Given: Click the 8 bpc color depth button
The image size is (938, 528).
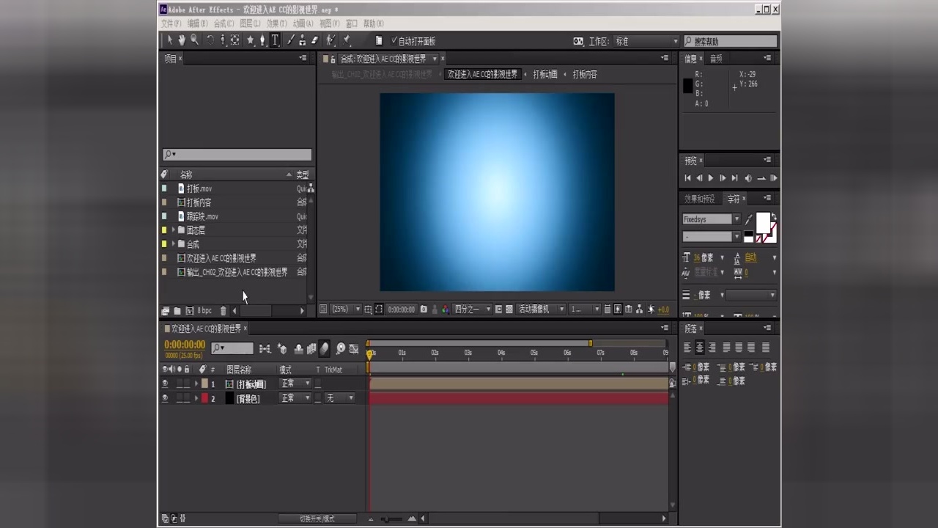Looking at the screenshot, I should 204,311.
